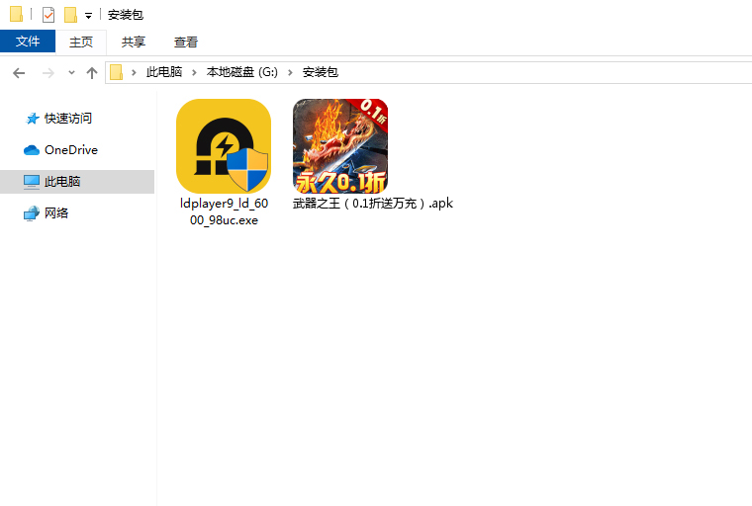Select the 武器之王 apk file thumbnail
The width and height of the screenshot is (752, 506).
tap(339, 146)
